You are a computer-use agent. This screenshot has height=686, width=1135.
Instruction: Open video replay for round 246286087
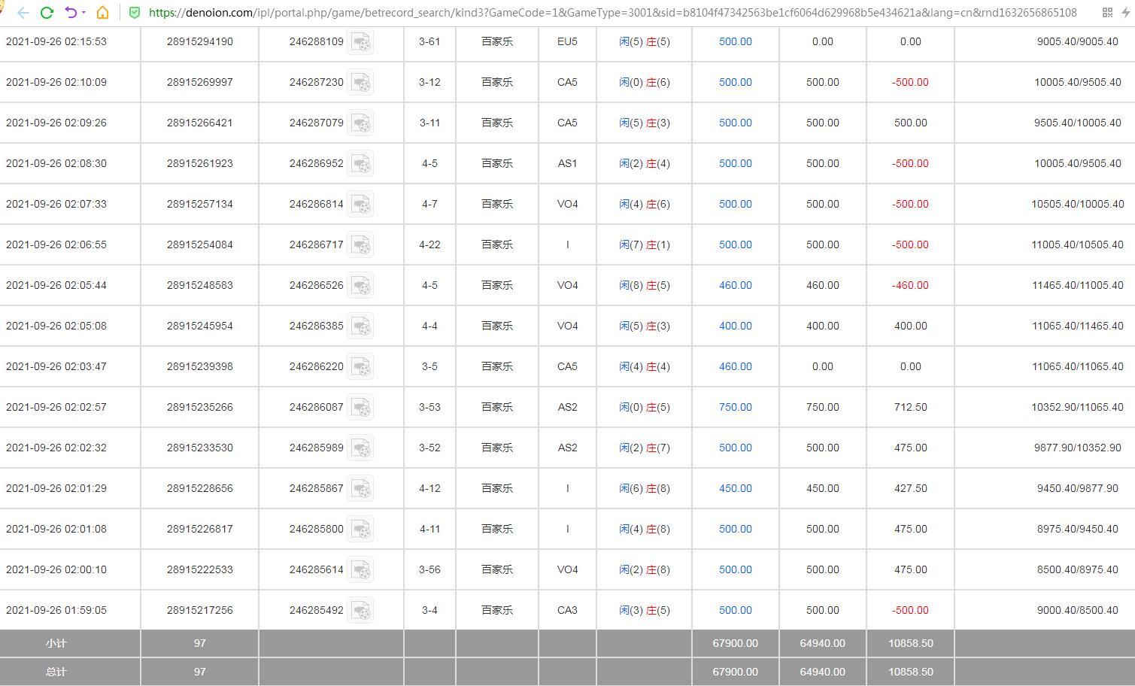pos(361,408)
